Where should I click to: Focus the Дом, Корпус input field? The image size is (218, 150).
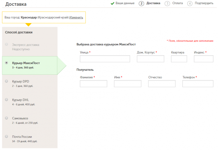150,59
